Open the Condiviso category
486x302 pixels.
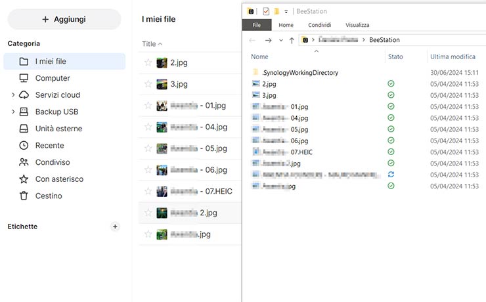point(53,162)
